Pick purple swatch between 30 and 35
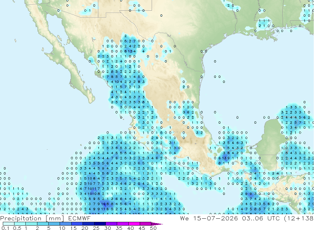Screen dimensions: 314x230 coord(111,224)
